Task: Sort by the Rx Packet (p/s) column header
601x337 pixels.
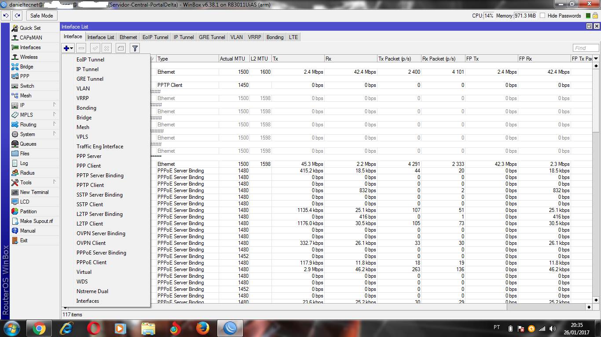Action: (x=443, y=59)
